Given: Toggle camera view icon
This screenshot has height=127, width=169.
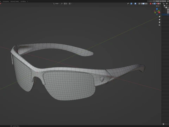Looking at the screenshot, I should (159, 22).
